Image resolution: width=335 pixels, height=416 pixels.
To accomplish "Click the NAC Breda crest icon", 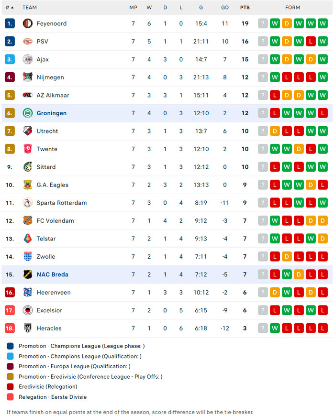I will [28, 274].
